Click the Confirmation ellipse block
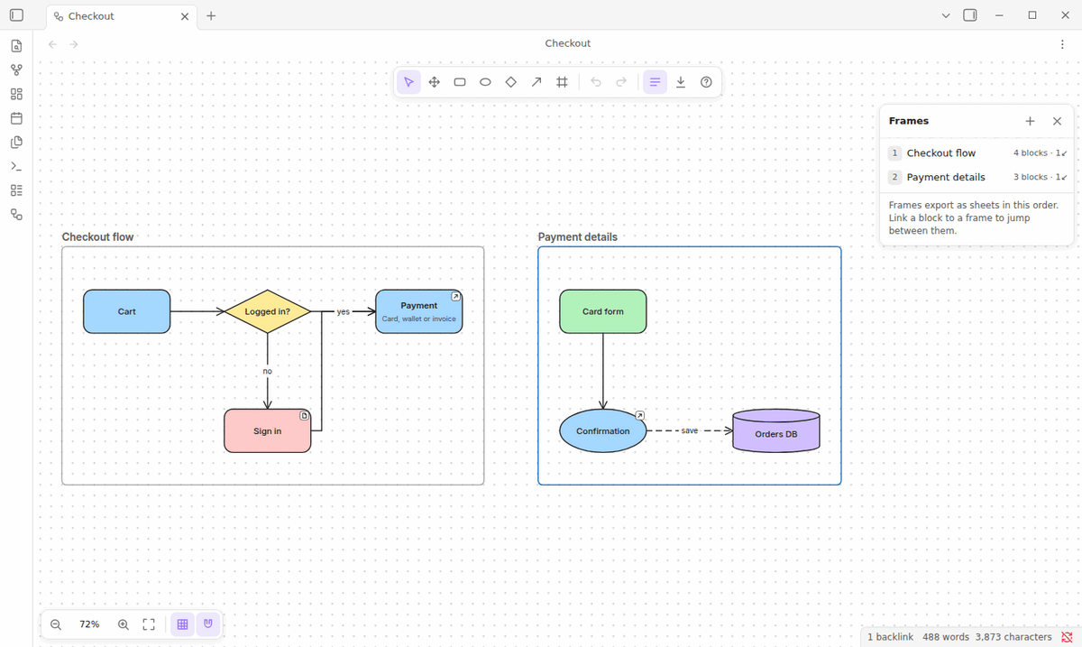The height and width of the screenshot is (647, 1082). [x=603, y=430]
